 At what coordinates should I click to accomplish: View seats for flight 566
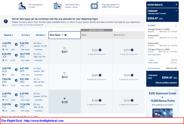pos(25,111)
